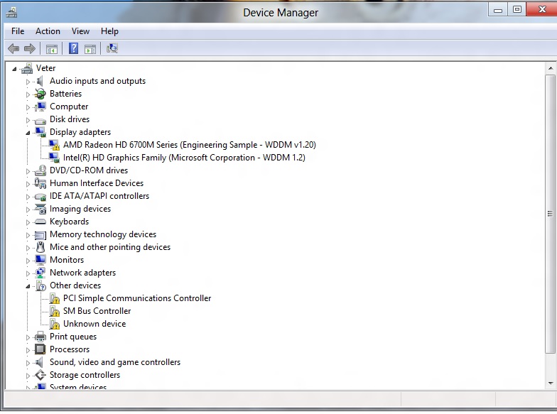Viewport: 557px width, 414px height.
Task: Click the Imaging devices camera icon
Action: 40,209
